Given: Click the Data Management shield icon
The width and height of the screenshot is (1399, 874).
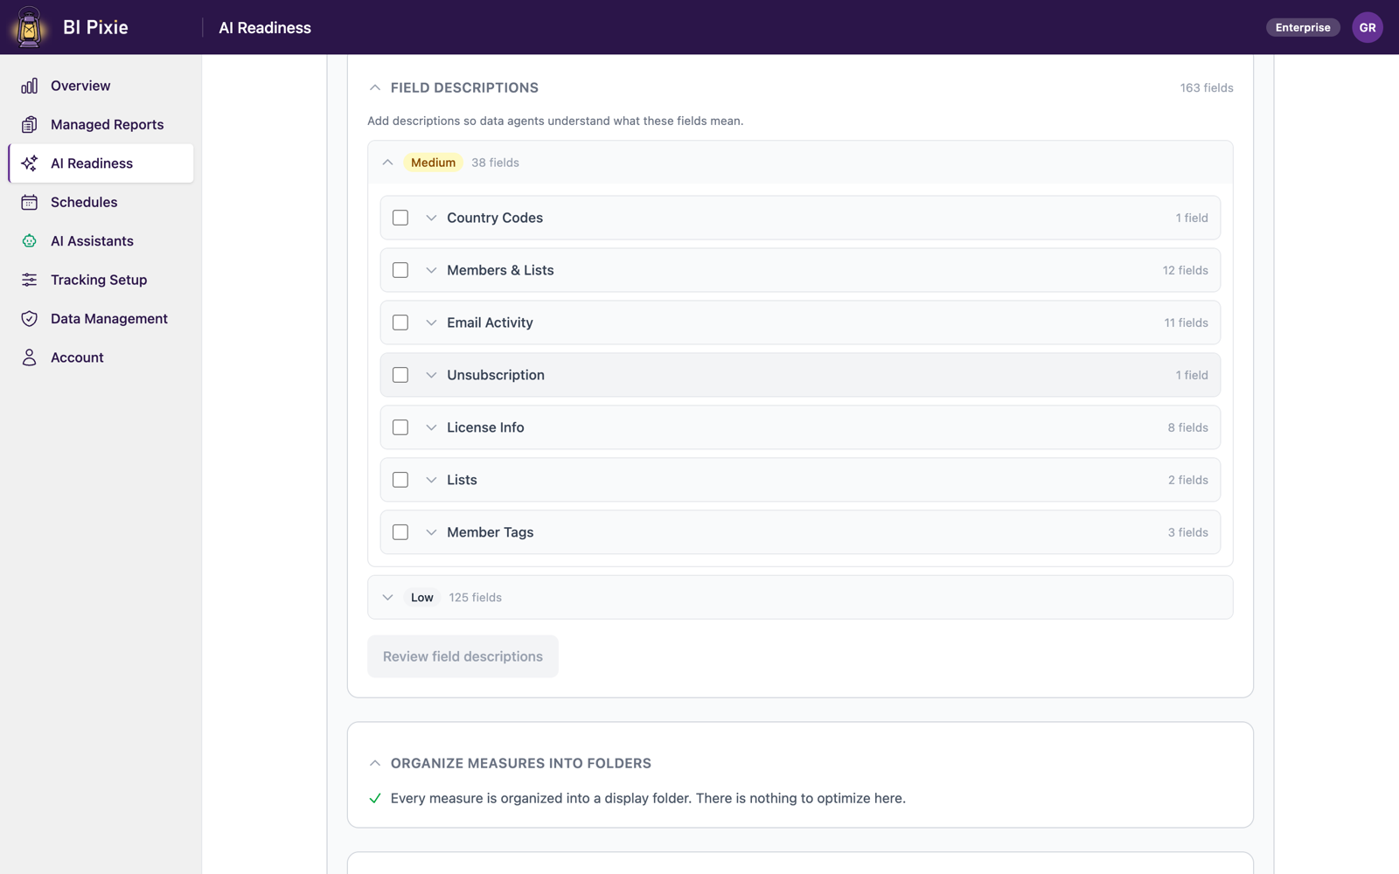Looking at the screenshot, I should 30,319.
